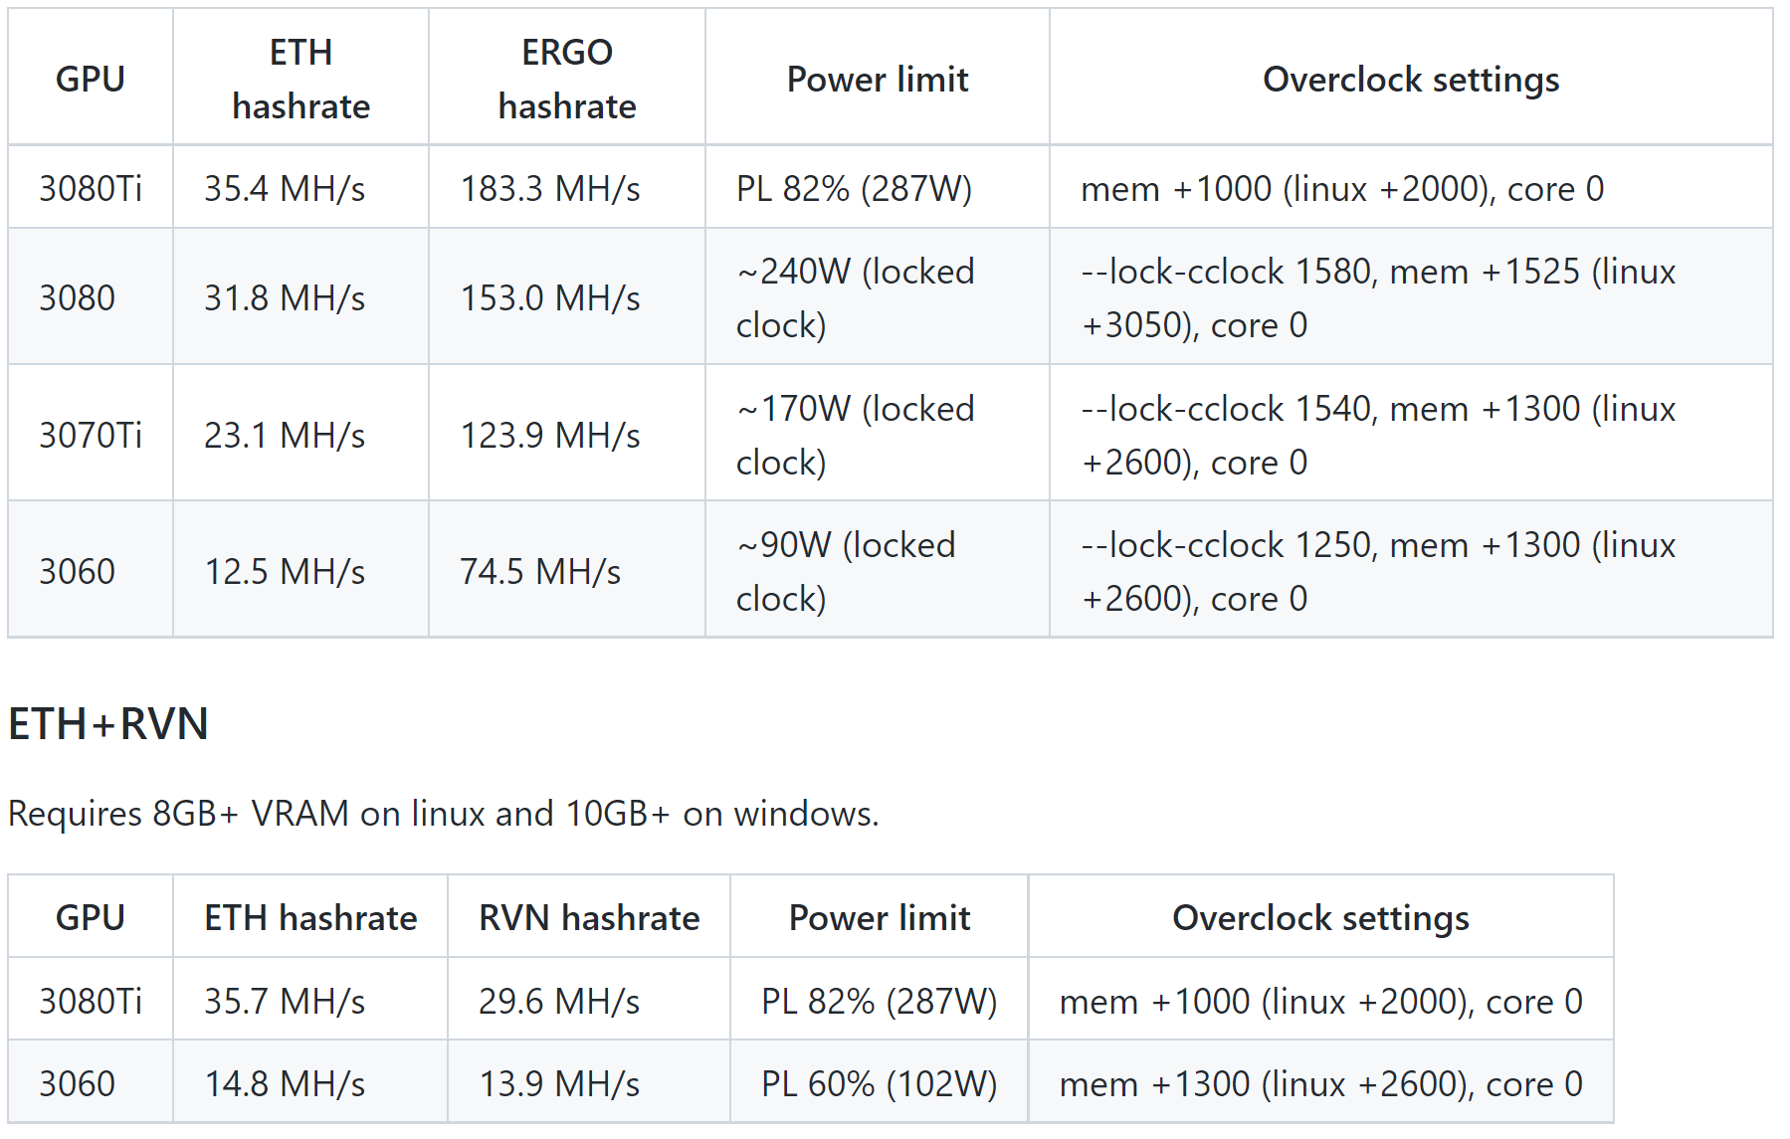Screen dimensions: 1790x1139
Task: Click the PL 60% (102W) power limit cell
Action: coord(880,1083)
